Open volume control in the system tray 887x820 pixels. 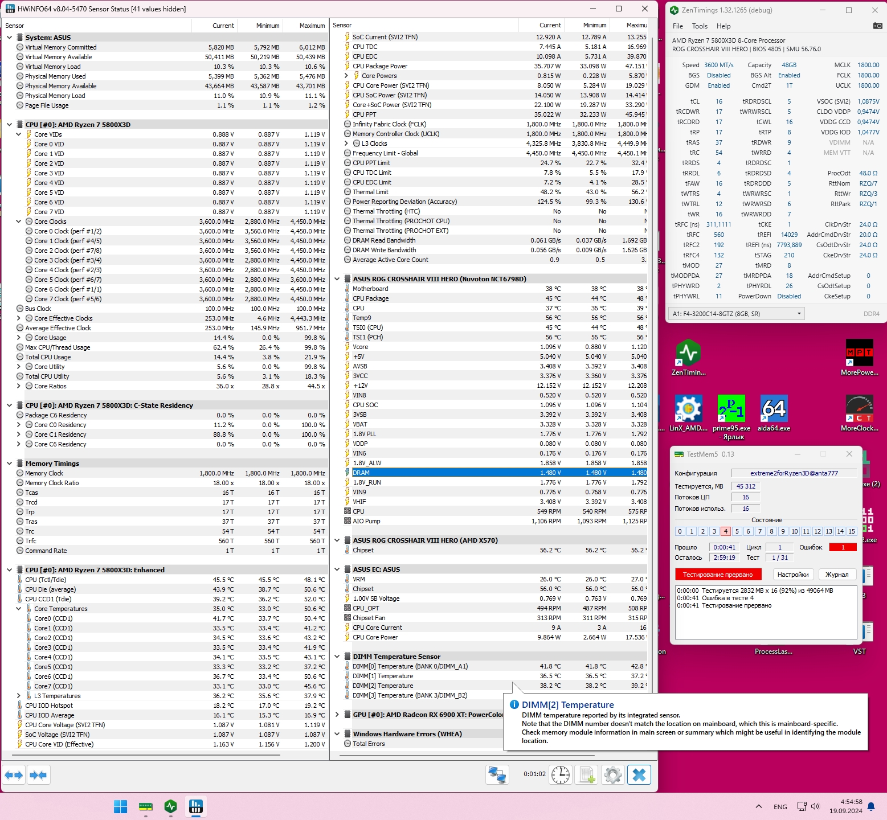click(x=815, y=806)
